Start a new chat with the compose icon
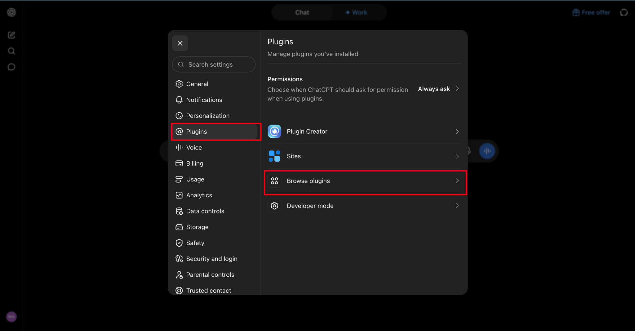This screenshot has width=635, height=331. coord(11,35)
